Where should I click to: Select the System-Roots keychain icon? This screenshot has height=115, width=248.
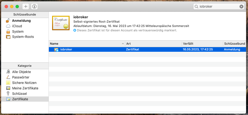pyautogui.click(x=8, y=37)
